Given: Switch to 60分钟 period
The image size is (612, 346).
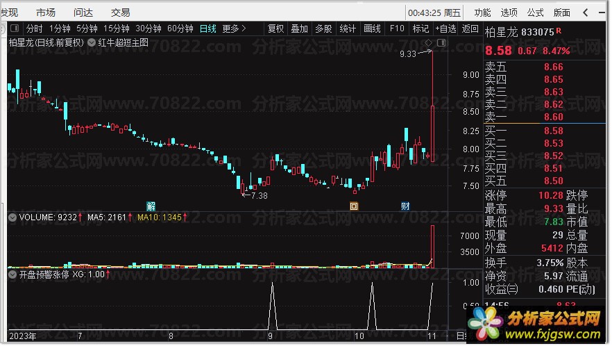Looking at the screenshot, I should (180, 28).
